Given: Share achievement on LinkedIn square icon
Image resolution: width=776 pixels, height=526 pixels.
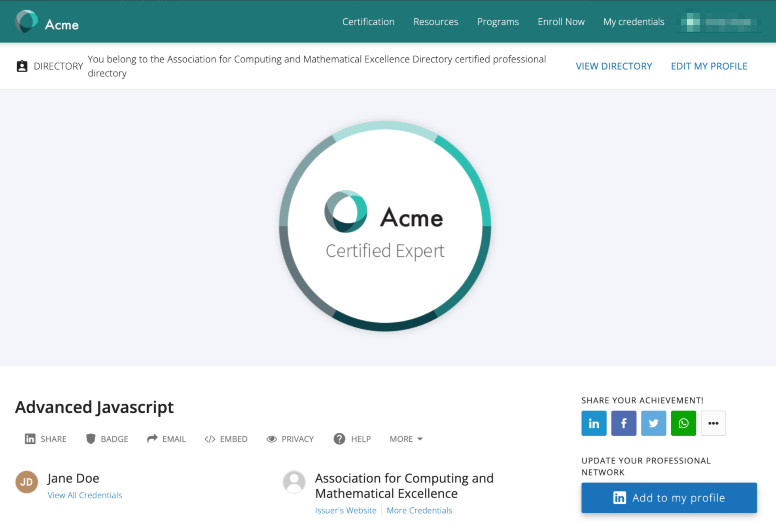Looking at the screenshot, I should coord(594,423).
